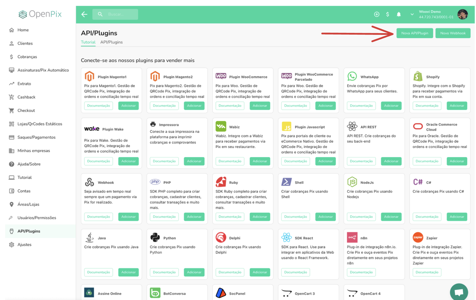Expand the account chevron dropdown

point(412,14)
